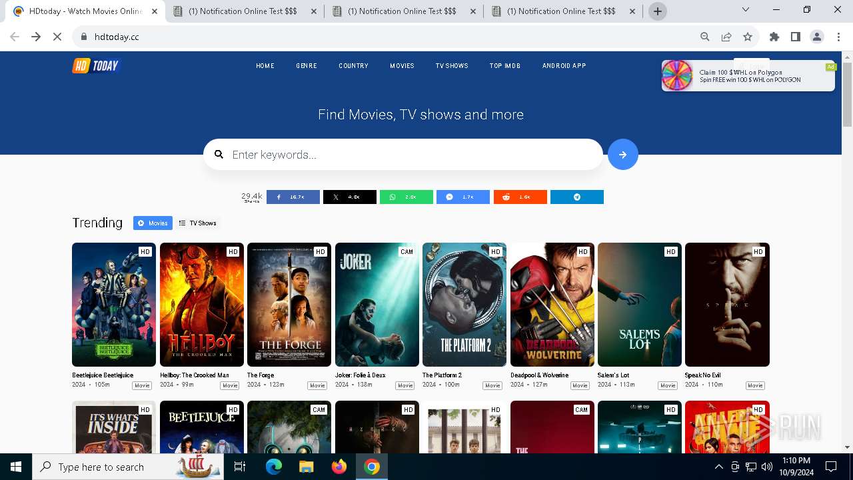Select Movies trending toggle

(x=153, y=223)
